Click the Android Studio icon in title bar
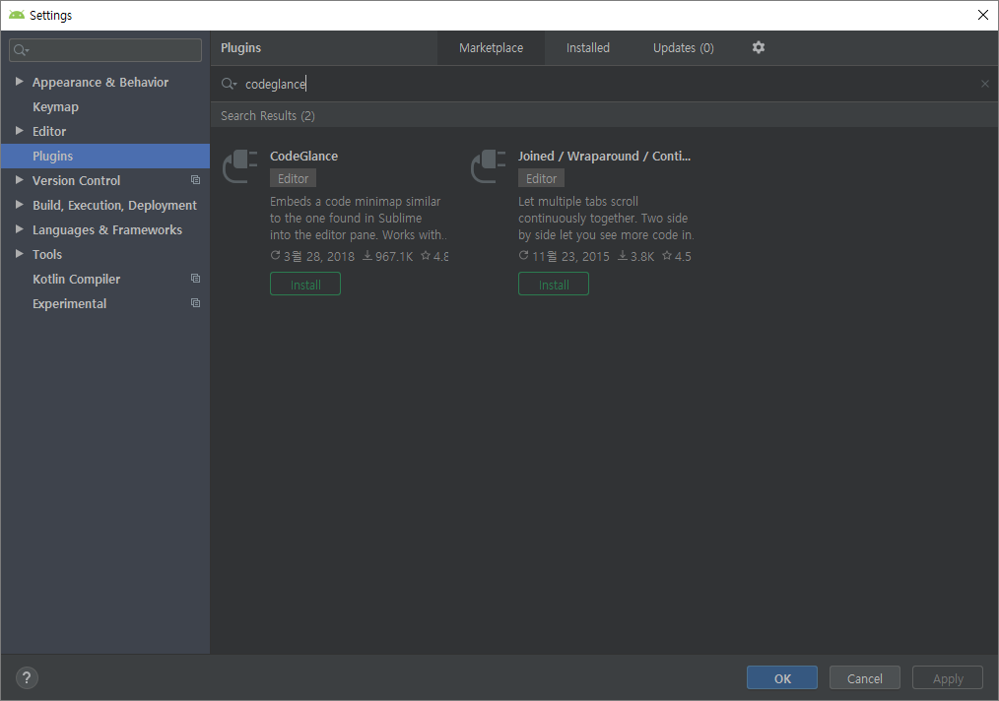 click(17, 15)
